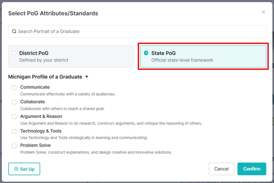The height and width of the screenshot is (183, 274).
Task: Click the Confirm button
Action: (x=252, y=169)
